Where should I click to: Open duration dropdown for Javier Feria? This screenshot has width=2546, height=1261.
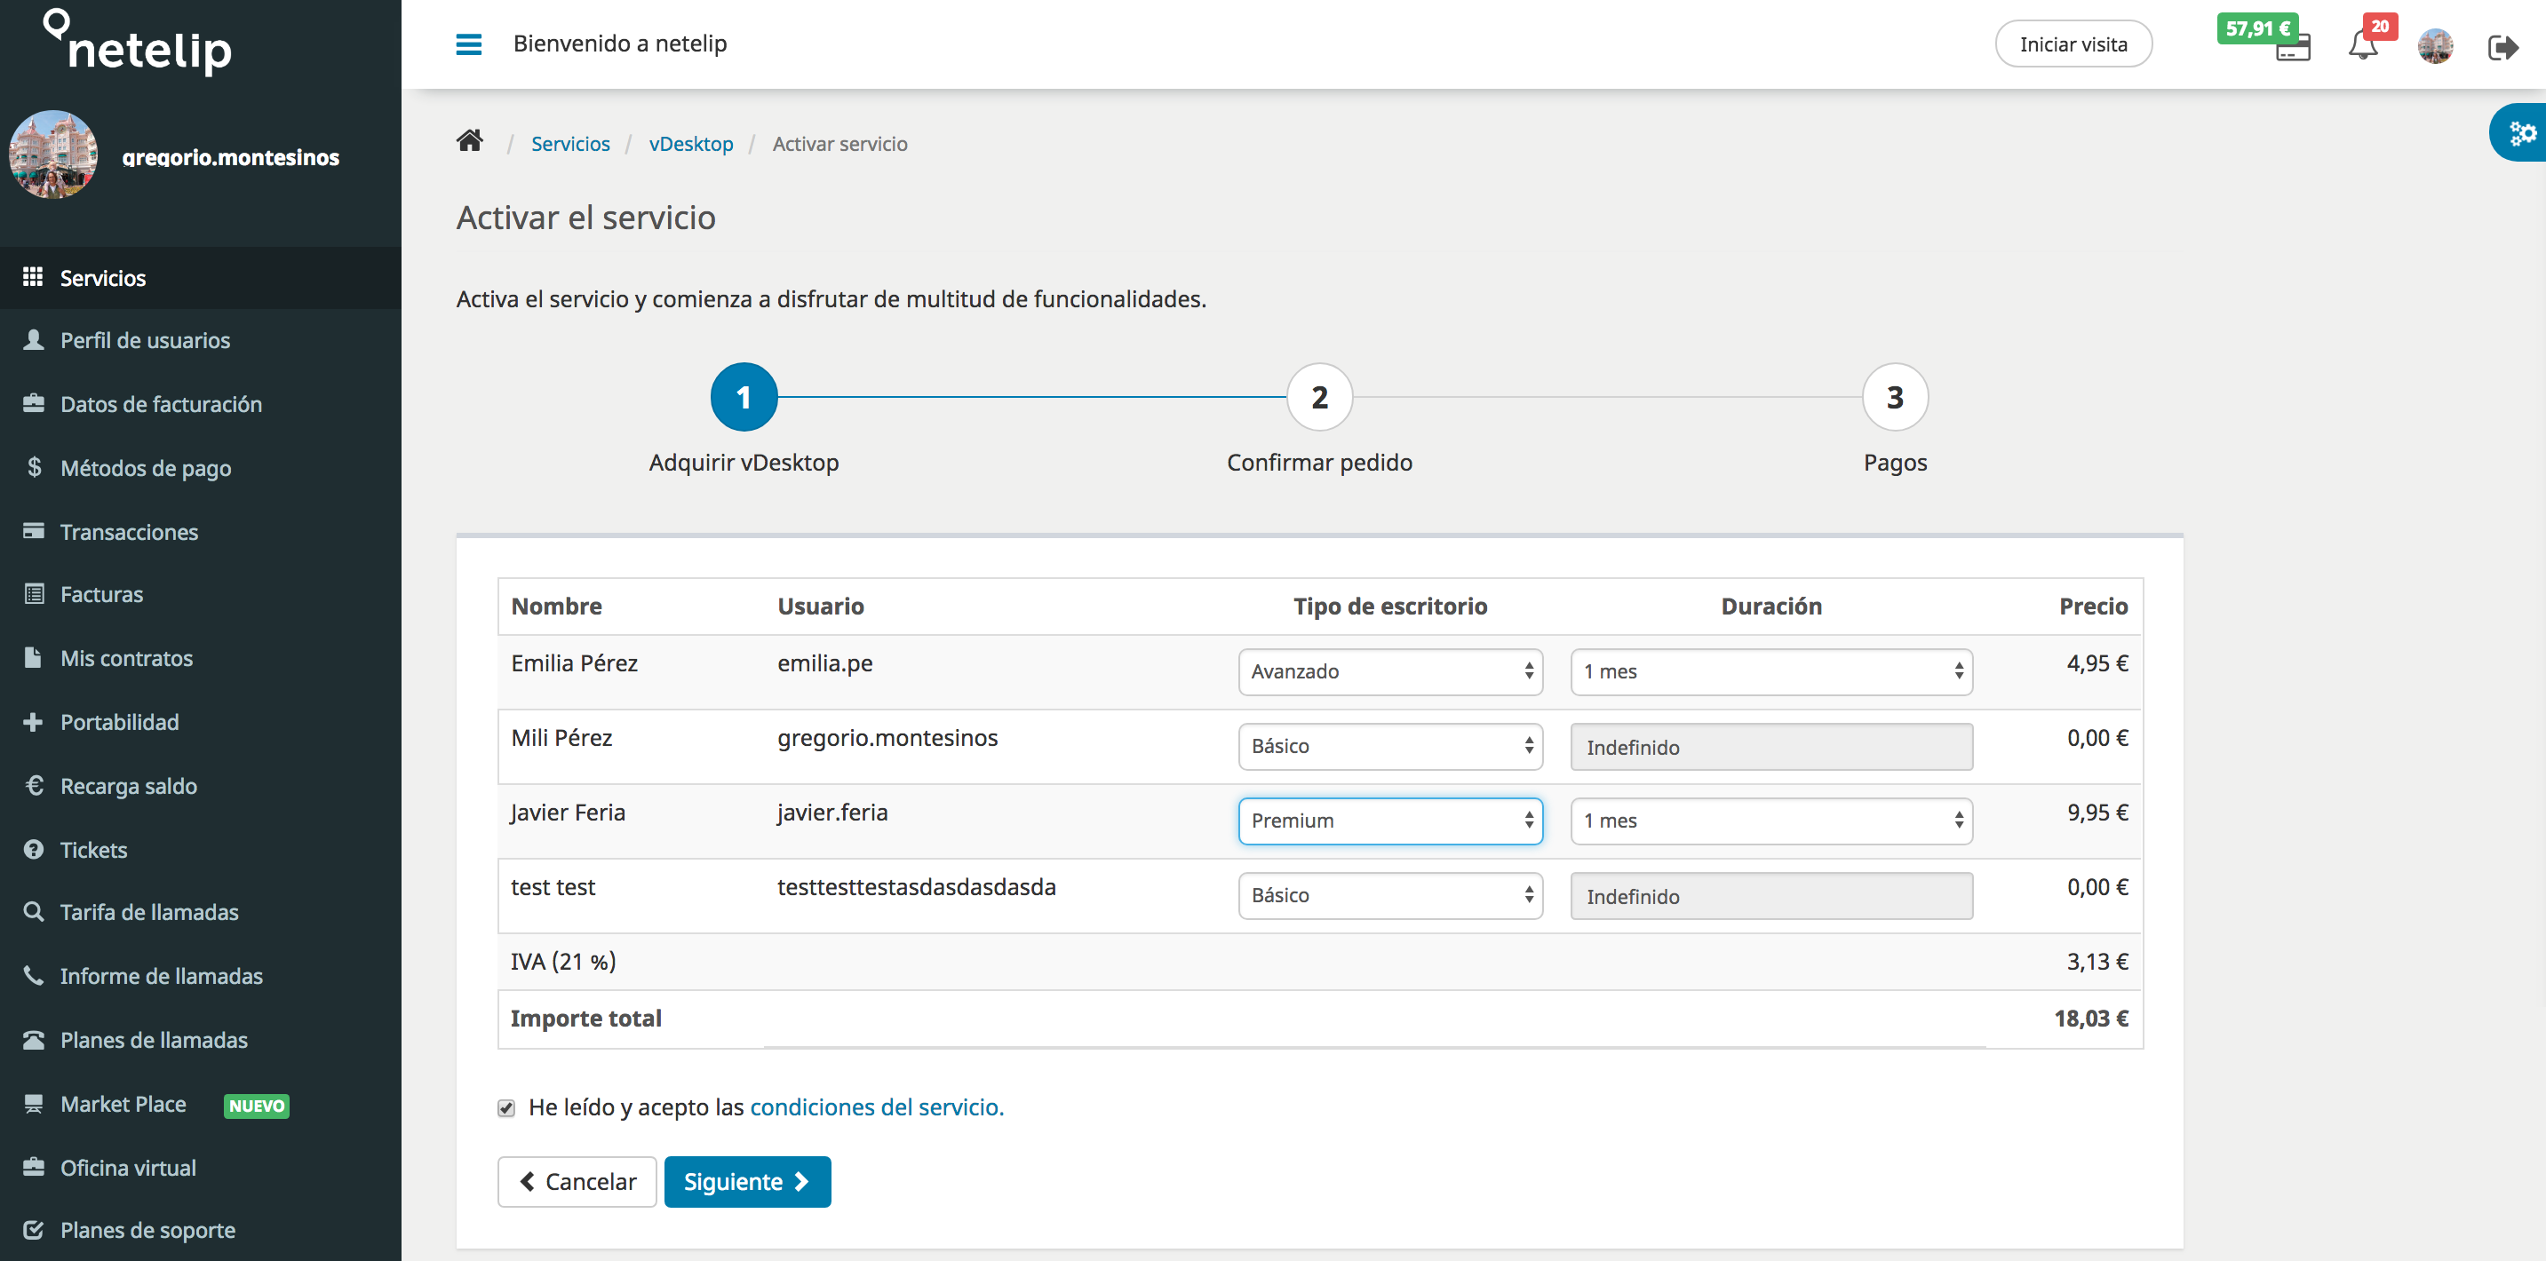click(1771, 821)
